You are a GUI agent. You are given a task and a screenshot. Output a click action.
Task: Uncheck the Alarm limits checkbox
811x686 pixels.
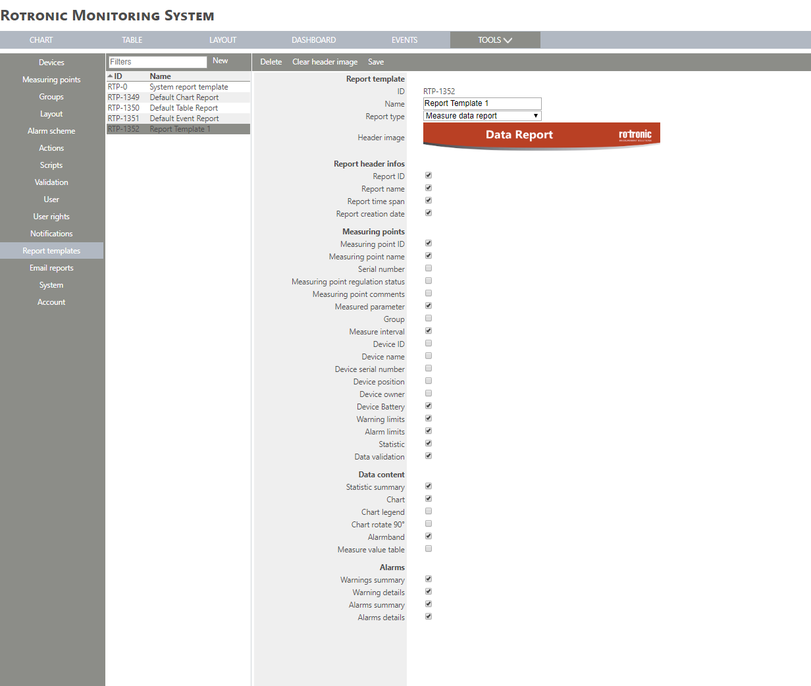point(429,431)
